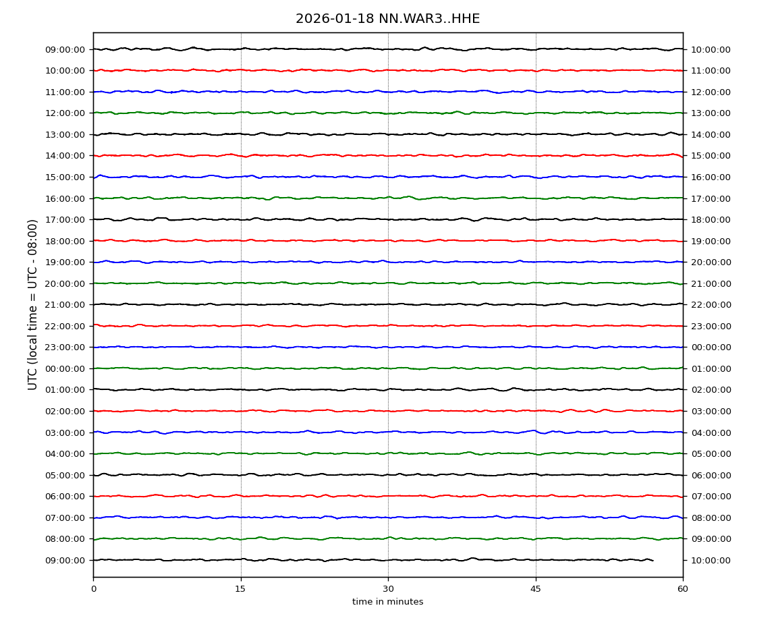Select the black trace starting at 21:00:00
Screen dimensions: 776x641
click(x=388, y=304)
